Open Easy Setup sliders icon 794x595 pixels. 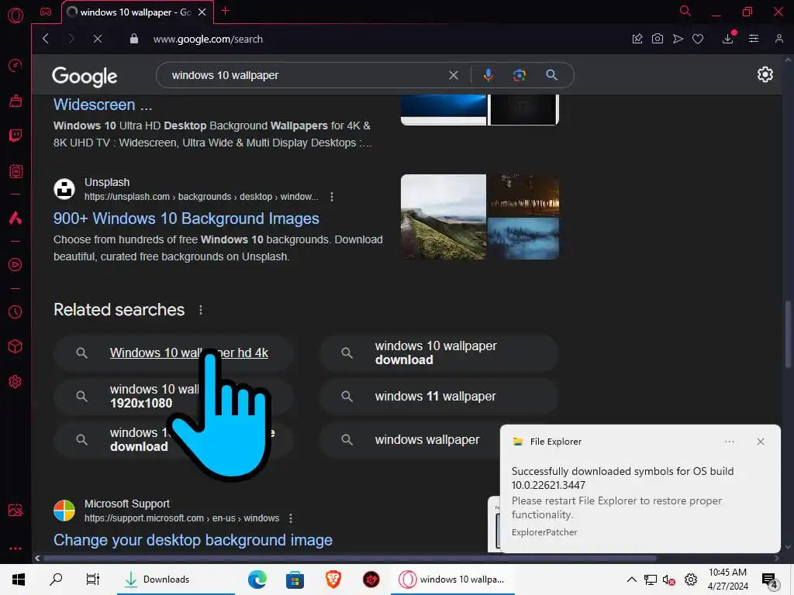coord(754,39)
